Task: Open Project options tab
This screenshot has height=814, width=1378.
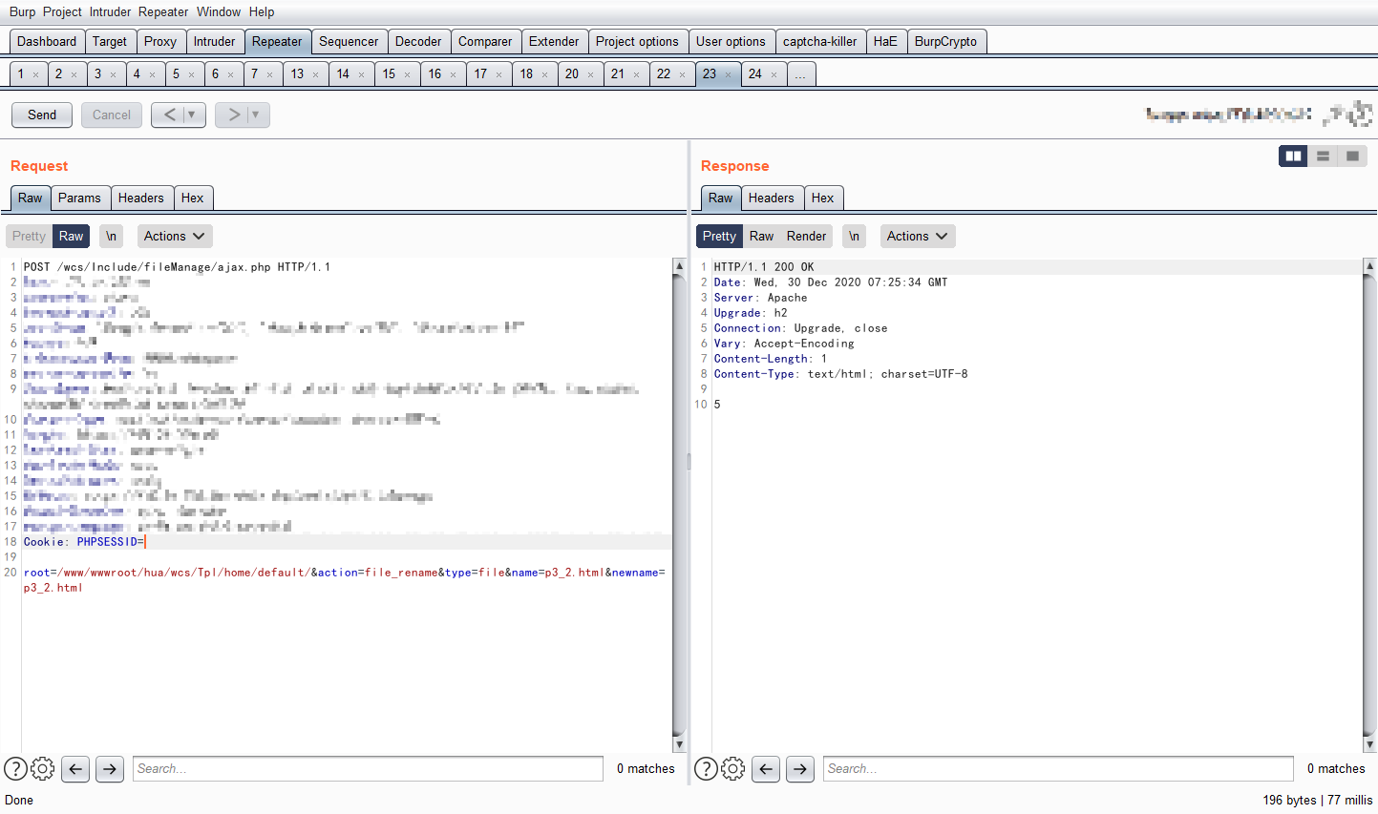Action: point(637,41)
